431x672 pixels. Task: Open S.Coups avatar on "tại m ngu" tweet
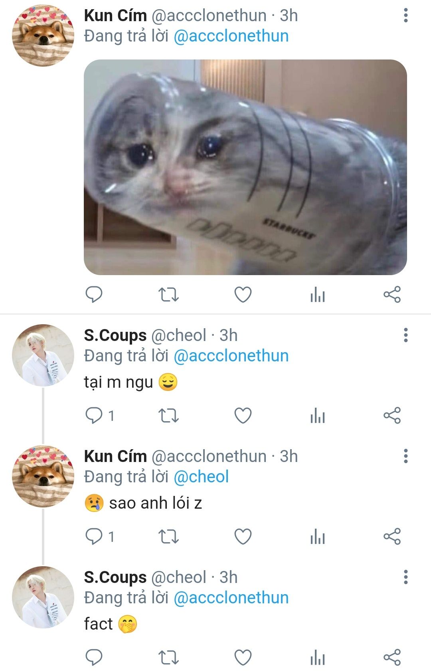click(43, 355)
